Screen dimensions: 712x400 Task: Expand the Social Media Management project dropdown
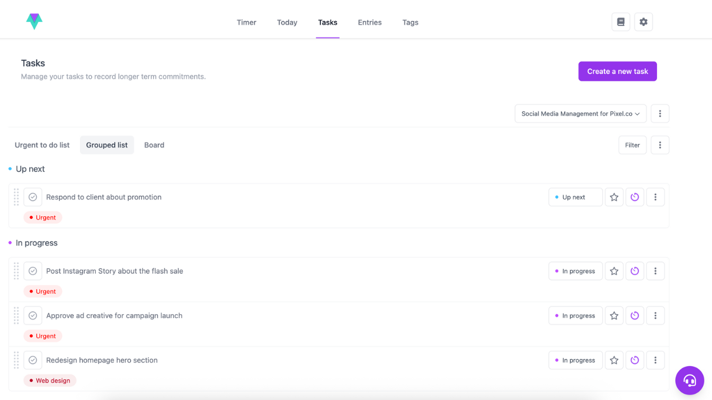(x=580, y=114)
